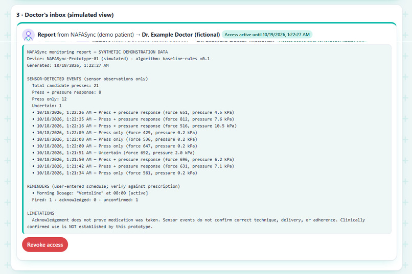Click 'NAFASync monitoring report – SYNTHETIC DEMONSTRATION DATA' line
412x274 pixels.
coord(97,52)
